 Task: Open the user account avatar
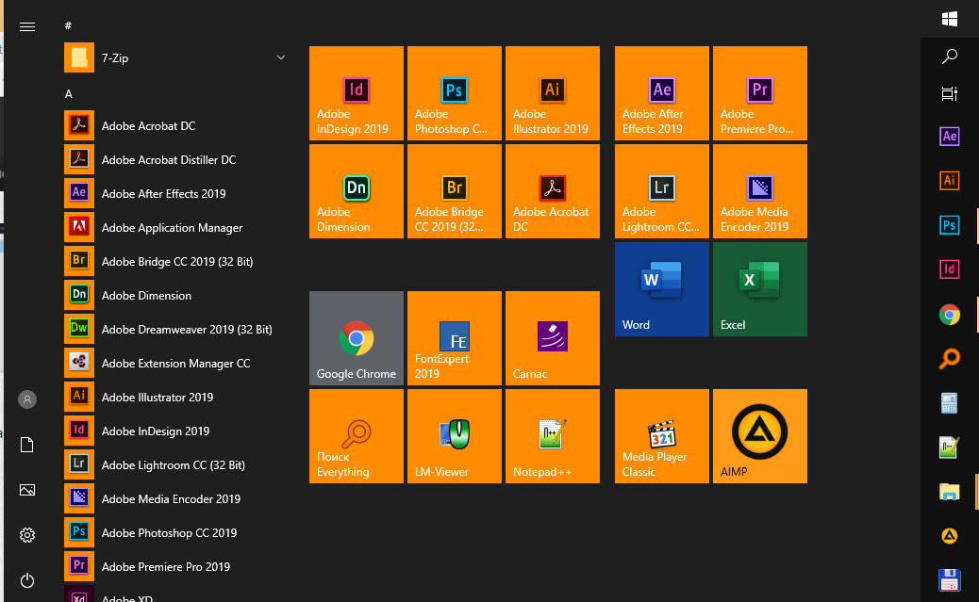[x=27, y=399]
